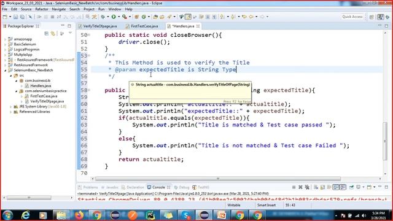
Task: Fold the Javadoc comment on line 53
Action: pos(89,56)
